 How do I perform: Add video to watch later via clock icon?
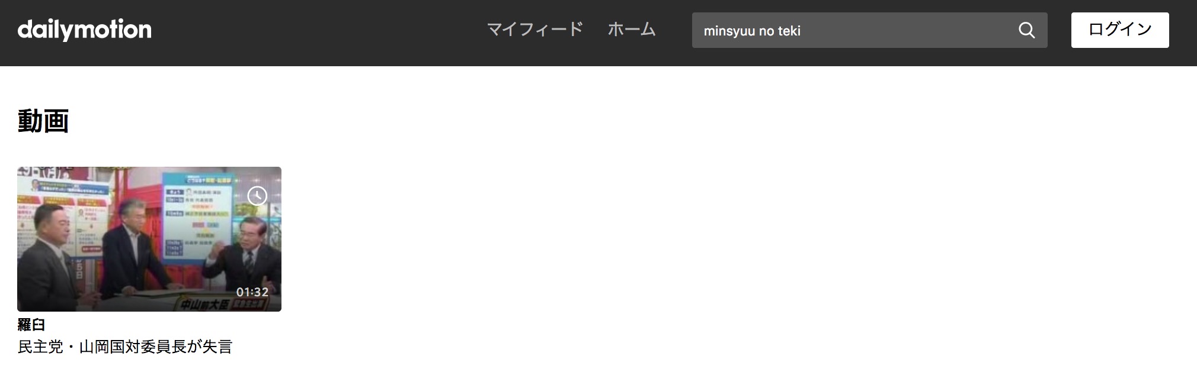coord(257,196)
